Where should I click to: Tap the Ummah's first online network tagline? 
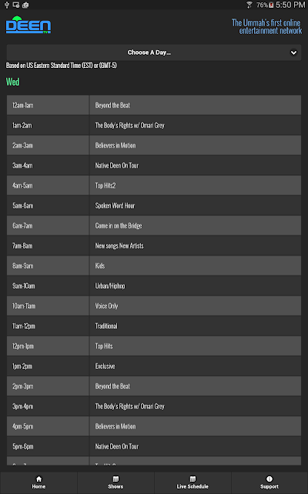tap(267, 26)
